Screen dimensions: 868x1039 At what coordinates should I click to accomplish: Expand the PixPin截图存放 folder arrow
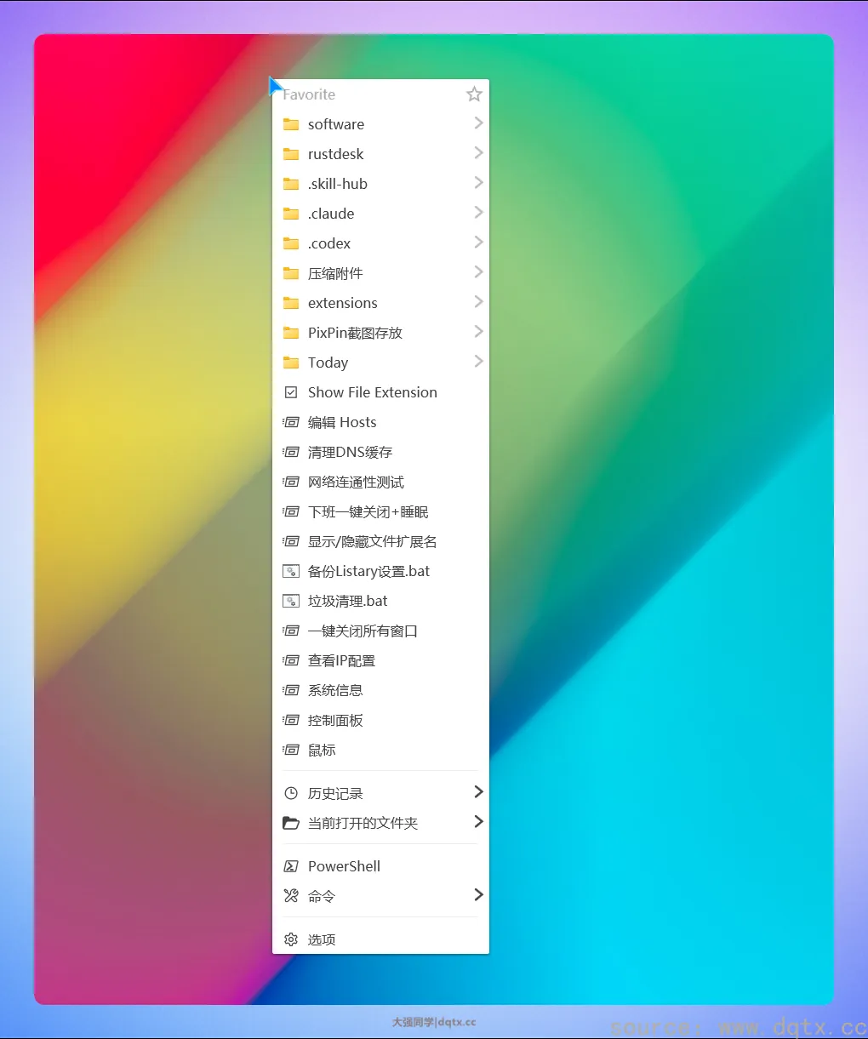click(478, 332)
